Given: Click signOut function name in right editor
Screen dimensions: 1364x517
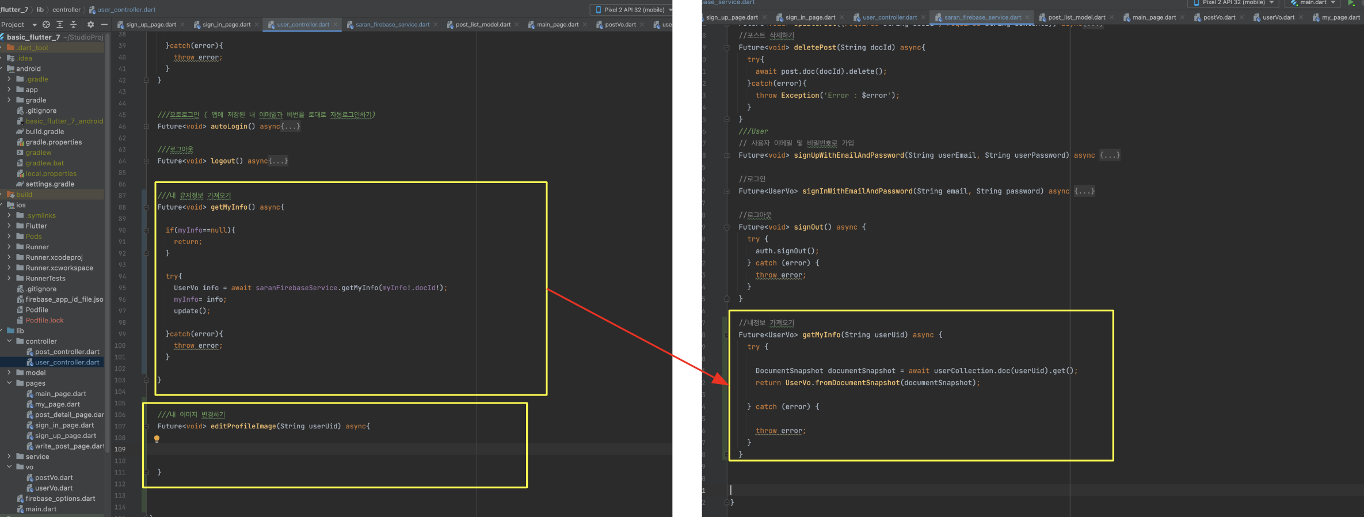Looking at the screenshot, I should pos(809,227).
